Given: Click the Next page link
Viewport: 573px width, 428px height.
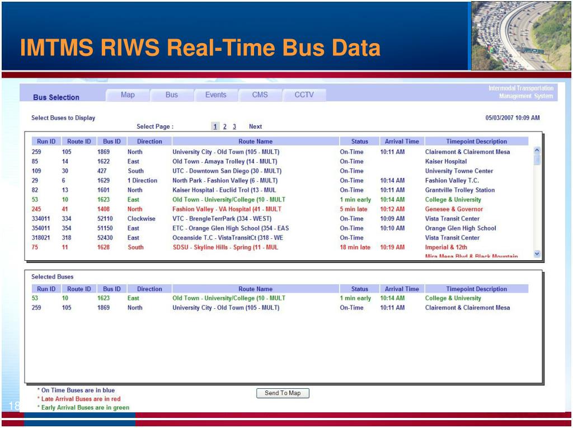Looking at the screenshot, I should point(255,126).
